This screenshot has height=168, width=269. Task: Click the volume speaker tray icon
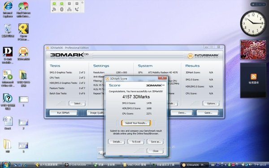tap(250, 165)
